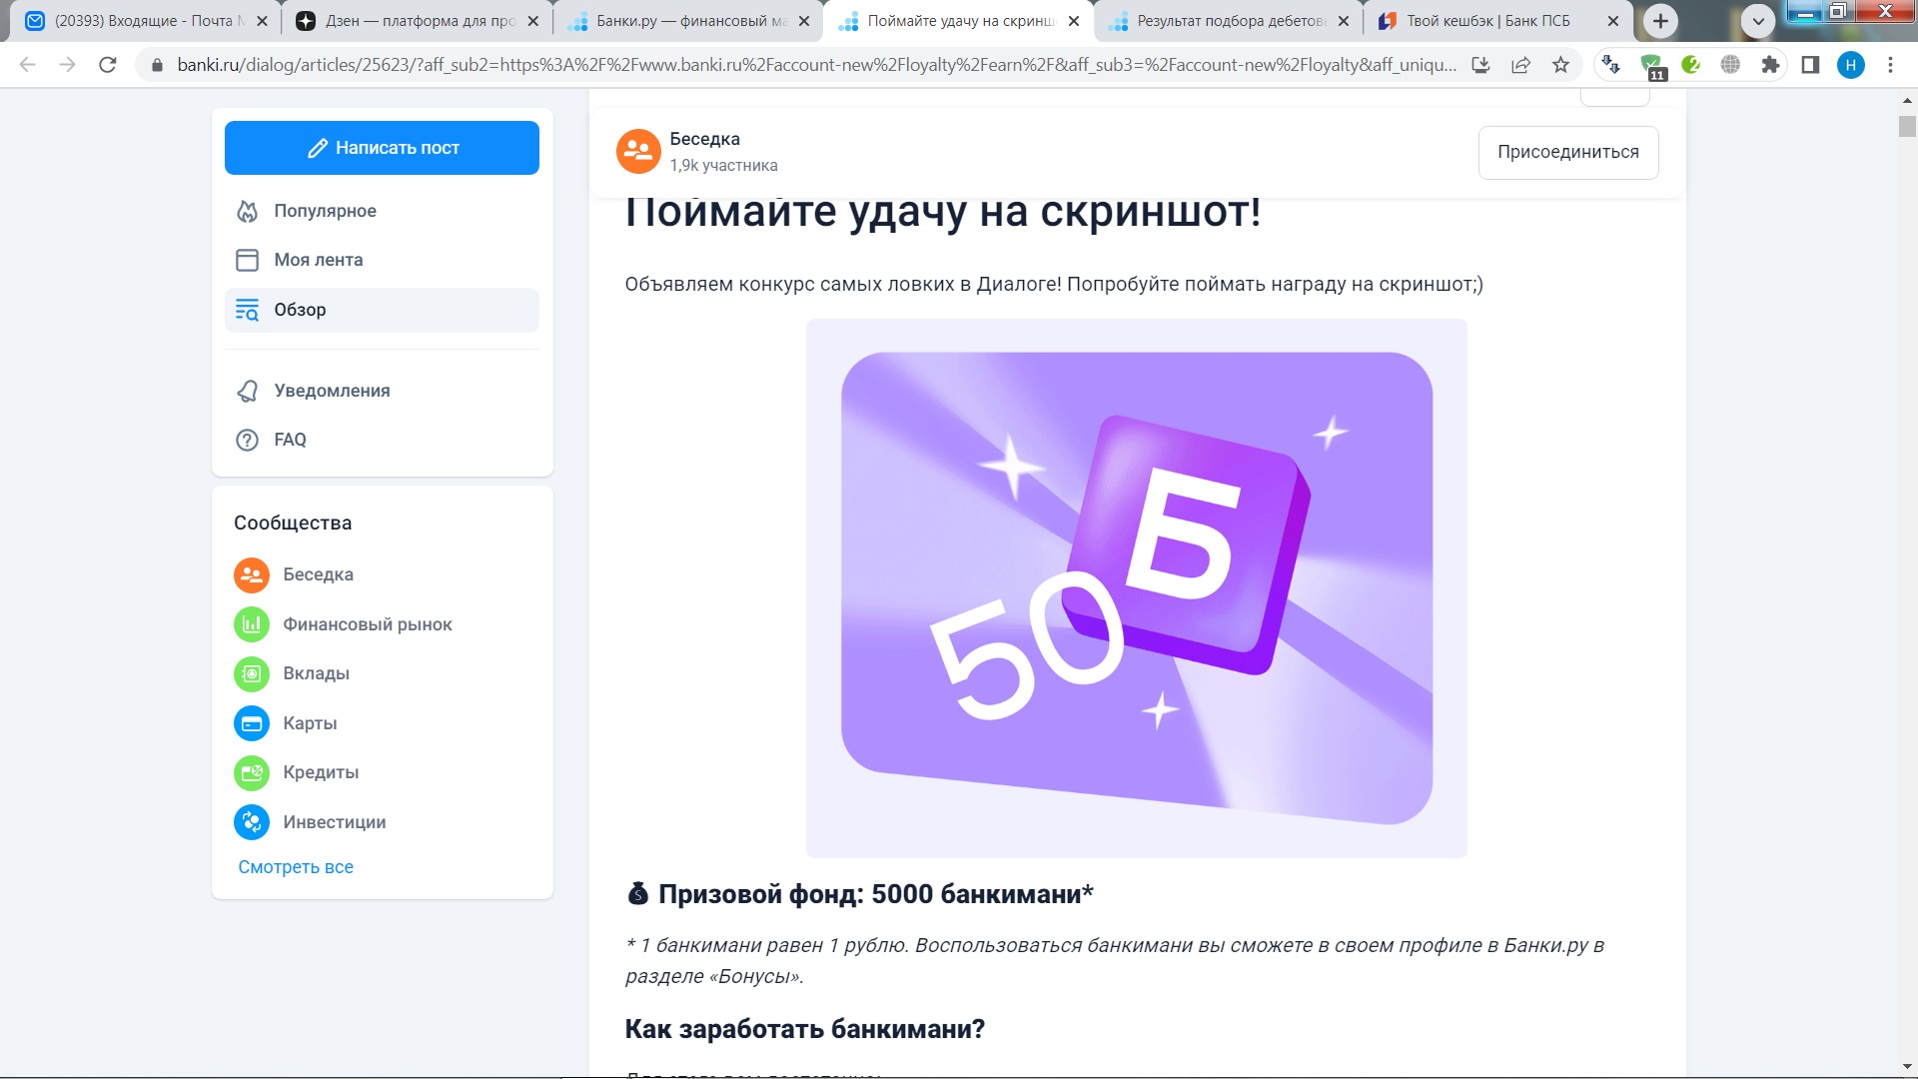This screenshot has height=1079, width=1918.
Task: Open the globe extension icon
Action: point(1730,65)
